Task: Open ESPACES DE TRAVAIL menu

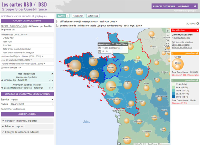Action: tap(164, 6)
